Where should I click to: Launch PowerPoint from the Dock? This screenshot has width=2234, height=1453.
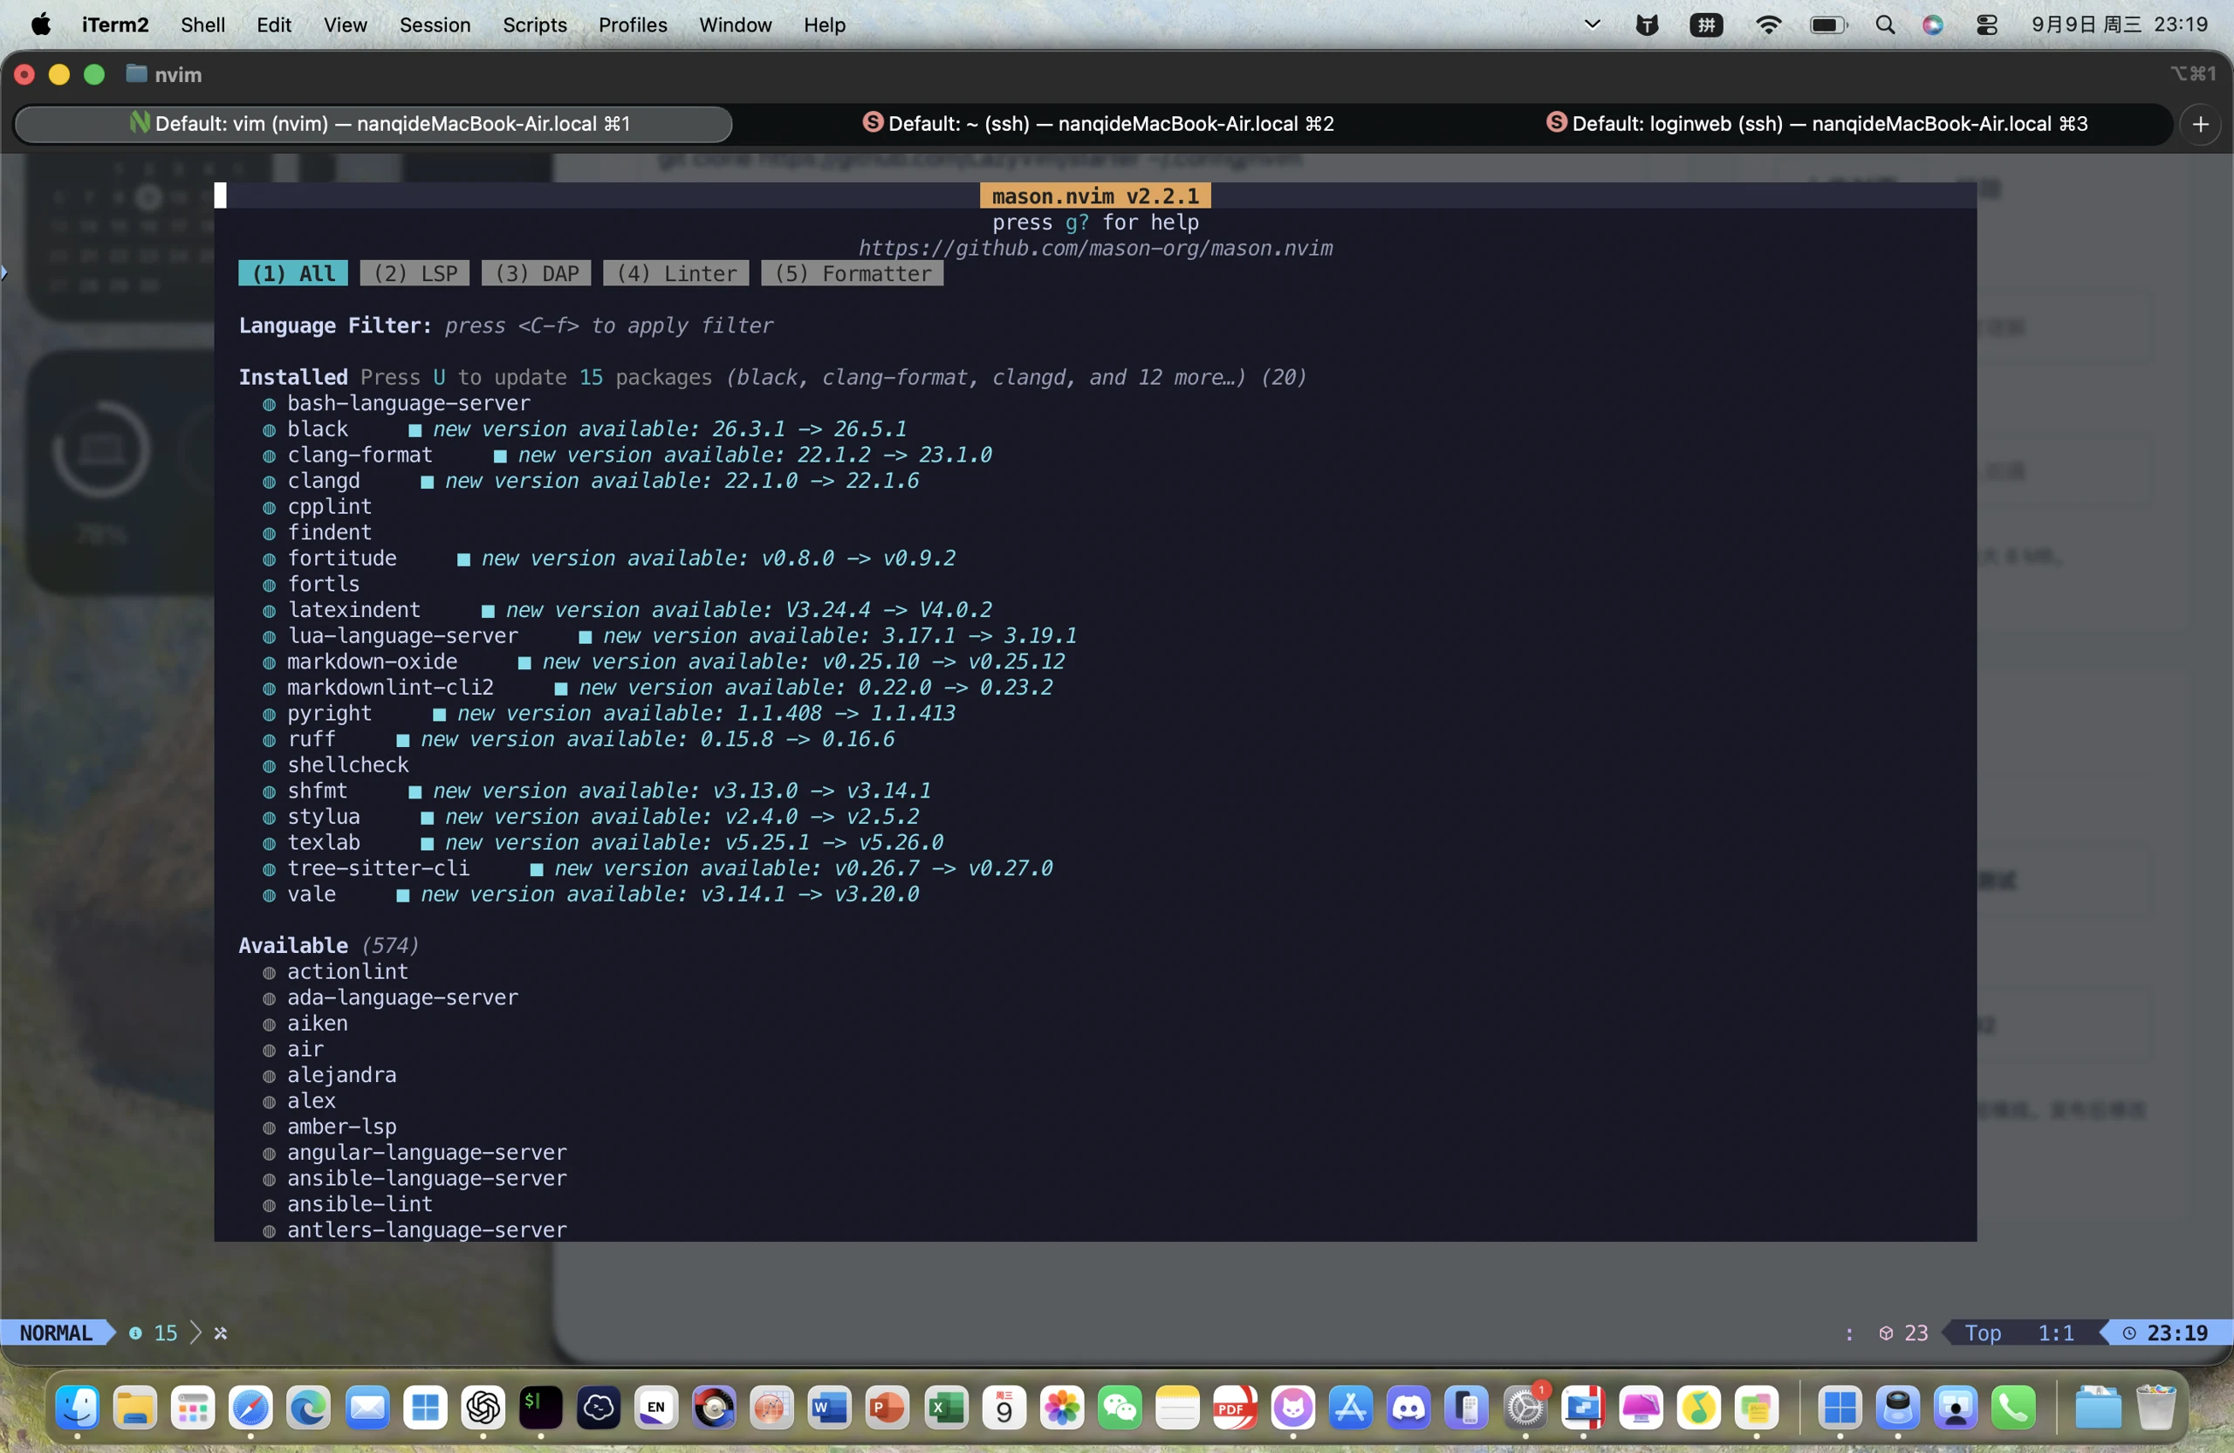click(888, 1407)
